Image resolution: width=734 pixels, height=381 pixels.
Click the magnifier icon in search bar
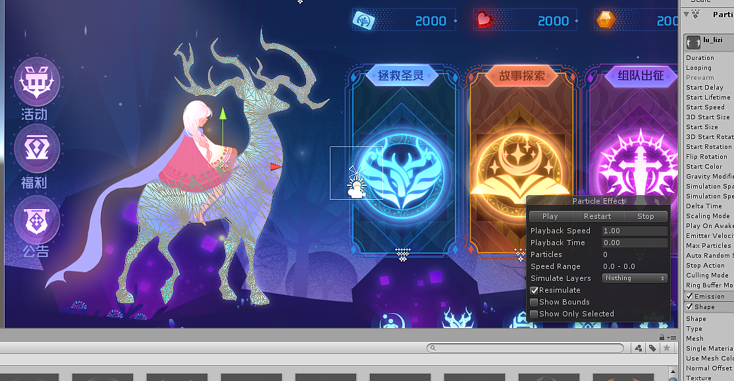433,348
